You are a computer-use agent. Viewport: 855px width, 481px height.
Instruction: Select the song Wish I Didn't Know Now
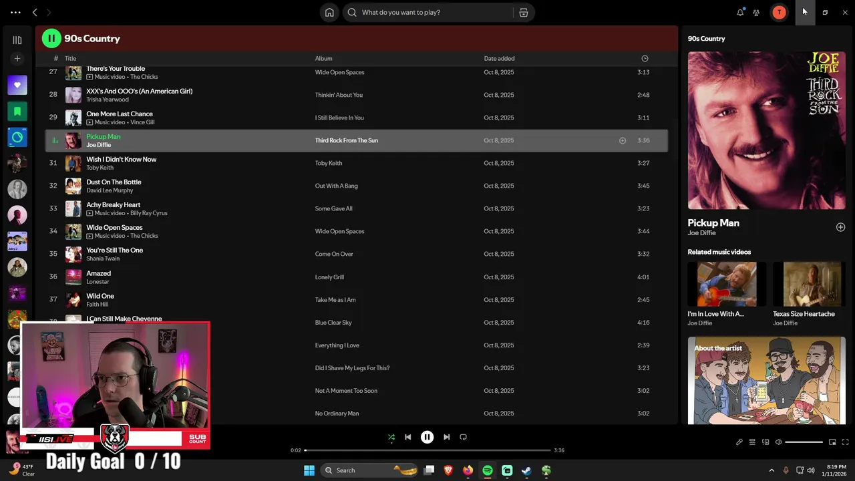pyautogui.click(x=121, y=159)
